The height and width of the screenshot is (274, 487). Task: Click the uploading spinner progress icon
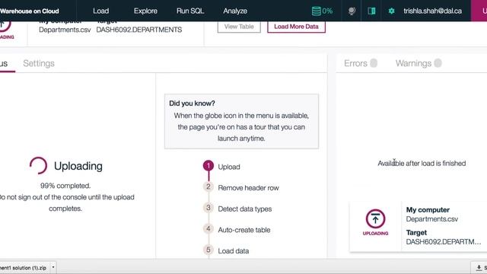pos(39,166)
